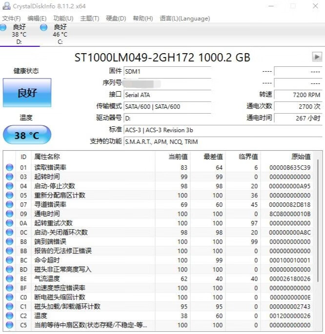The image size is (325, 334).
Task: Click status orb of attribute BE 气流温度
Action: click(x=10, y=278)
